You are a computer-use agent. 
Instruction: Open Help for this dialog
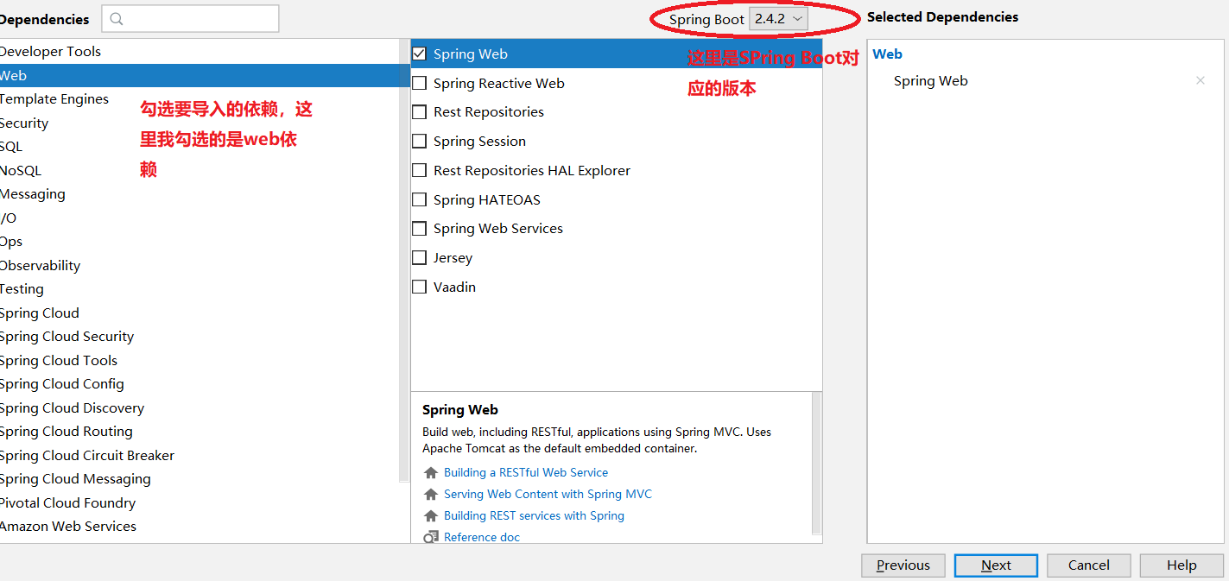pyautogui.click(x=1181, y=565)
